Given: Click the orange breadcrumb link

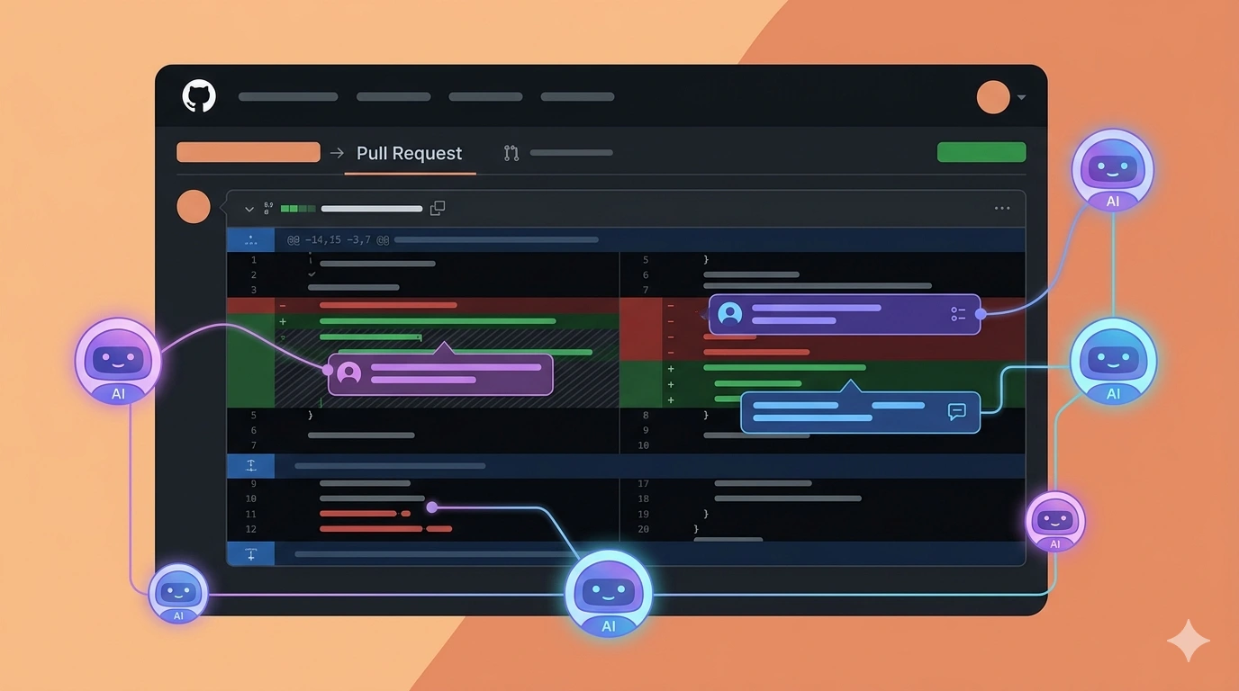Looking at the screenshot, I should pyautogui.click(x=248, y=152).
